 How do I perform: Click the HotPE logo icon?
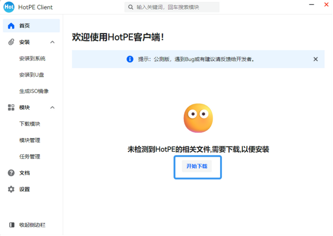coord(9,7)
